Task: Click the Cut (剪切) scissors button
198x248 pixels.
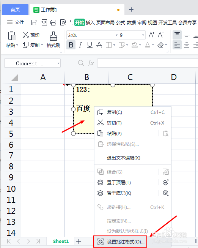Action: [x=31, y=35]
